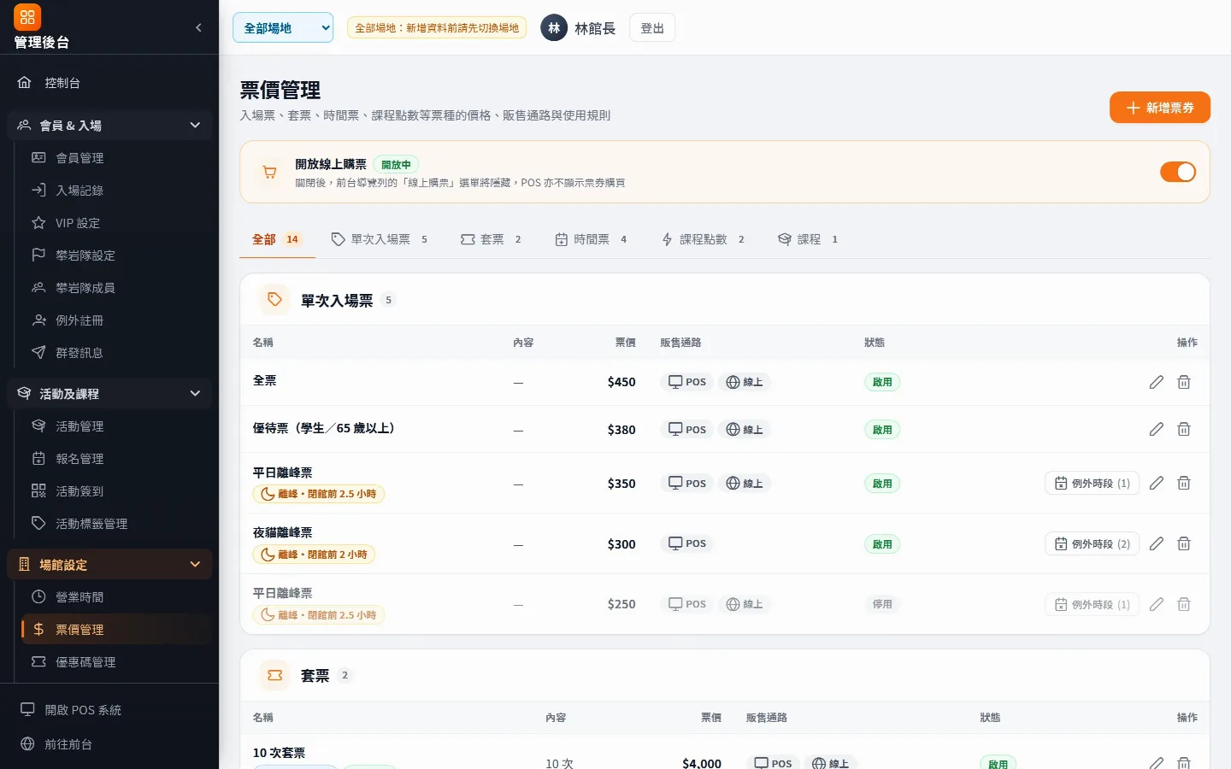This screenshot has width=1231, height=769.
Task: Open 控制台 dashboard from sidebar
Action: coord(109,83)
